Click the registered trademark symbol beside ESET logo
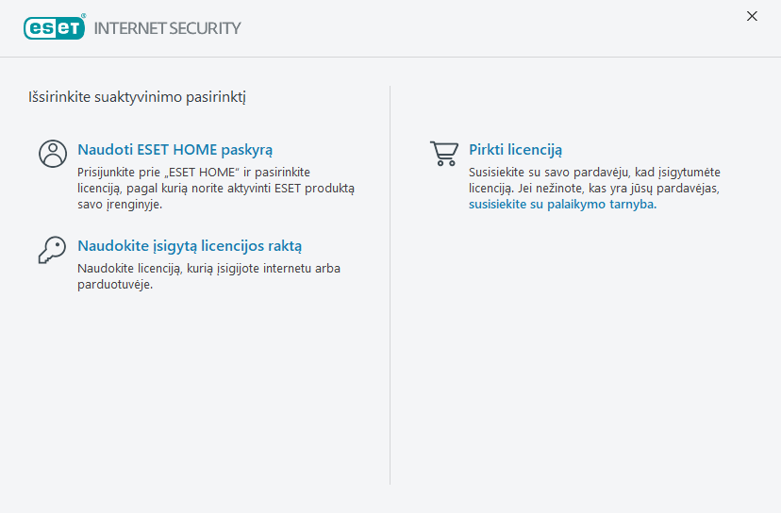 [x=84, y=16]
